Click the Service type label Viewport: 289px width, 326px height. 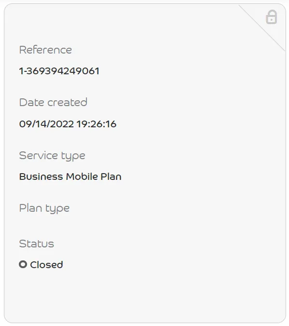point(52,156)
